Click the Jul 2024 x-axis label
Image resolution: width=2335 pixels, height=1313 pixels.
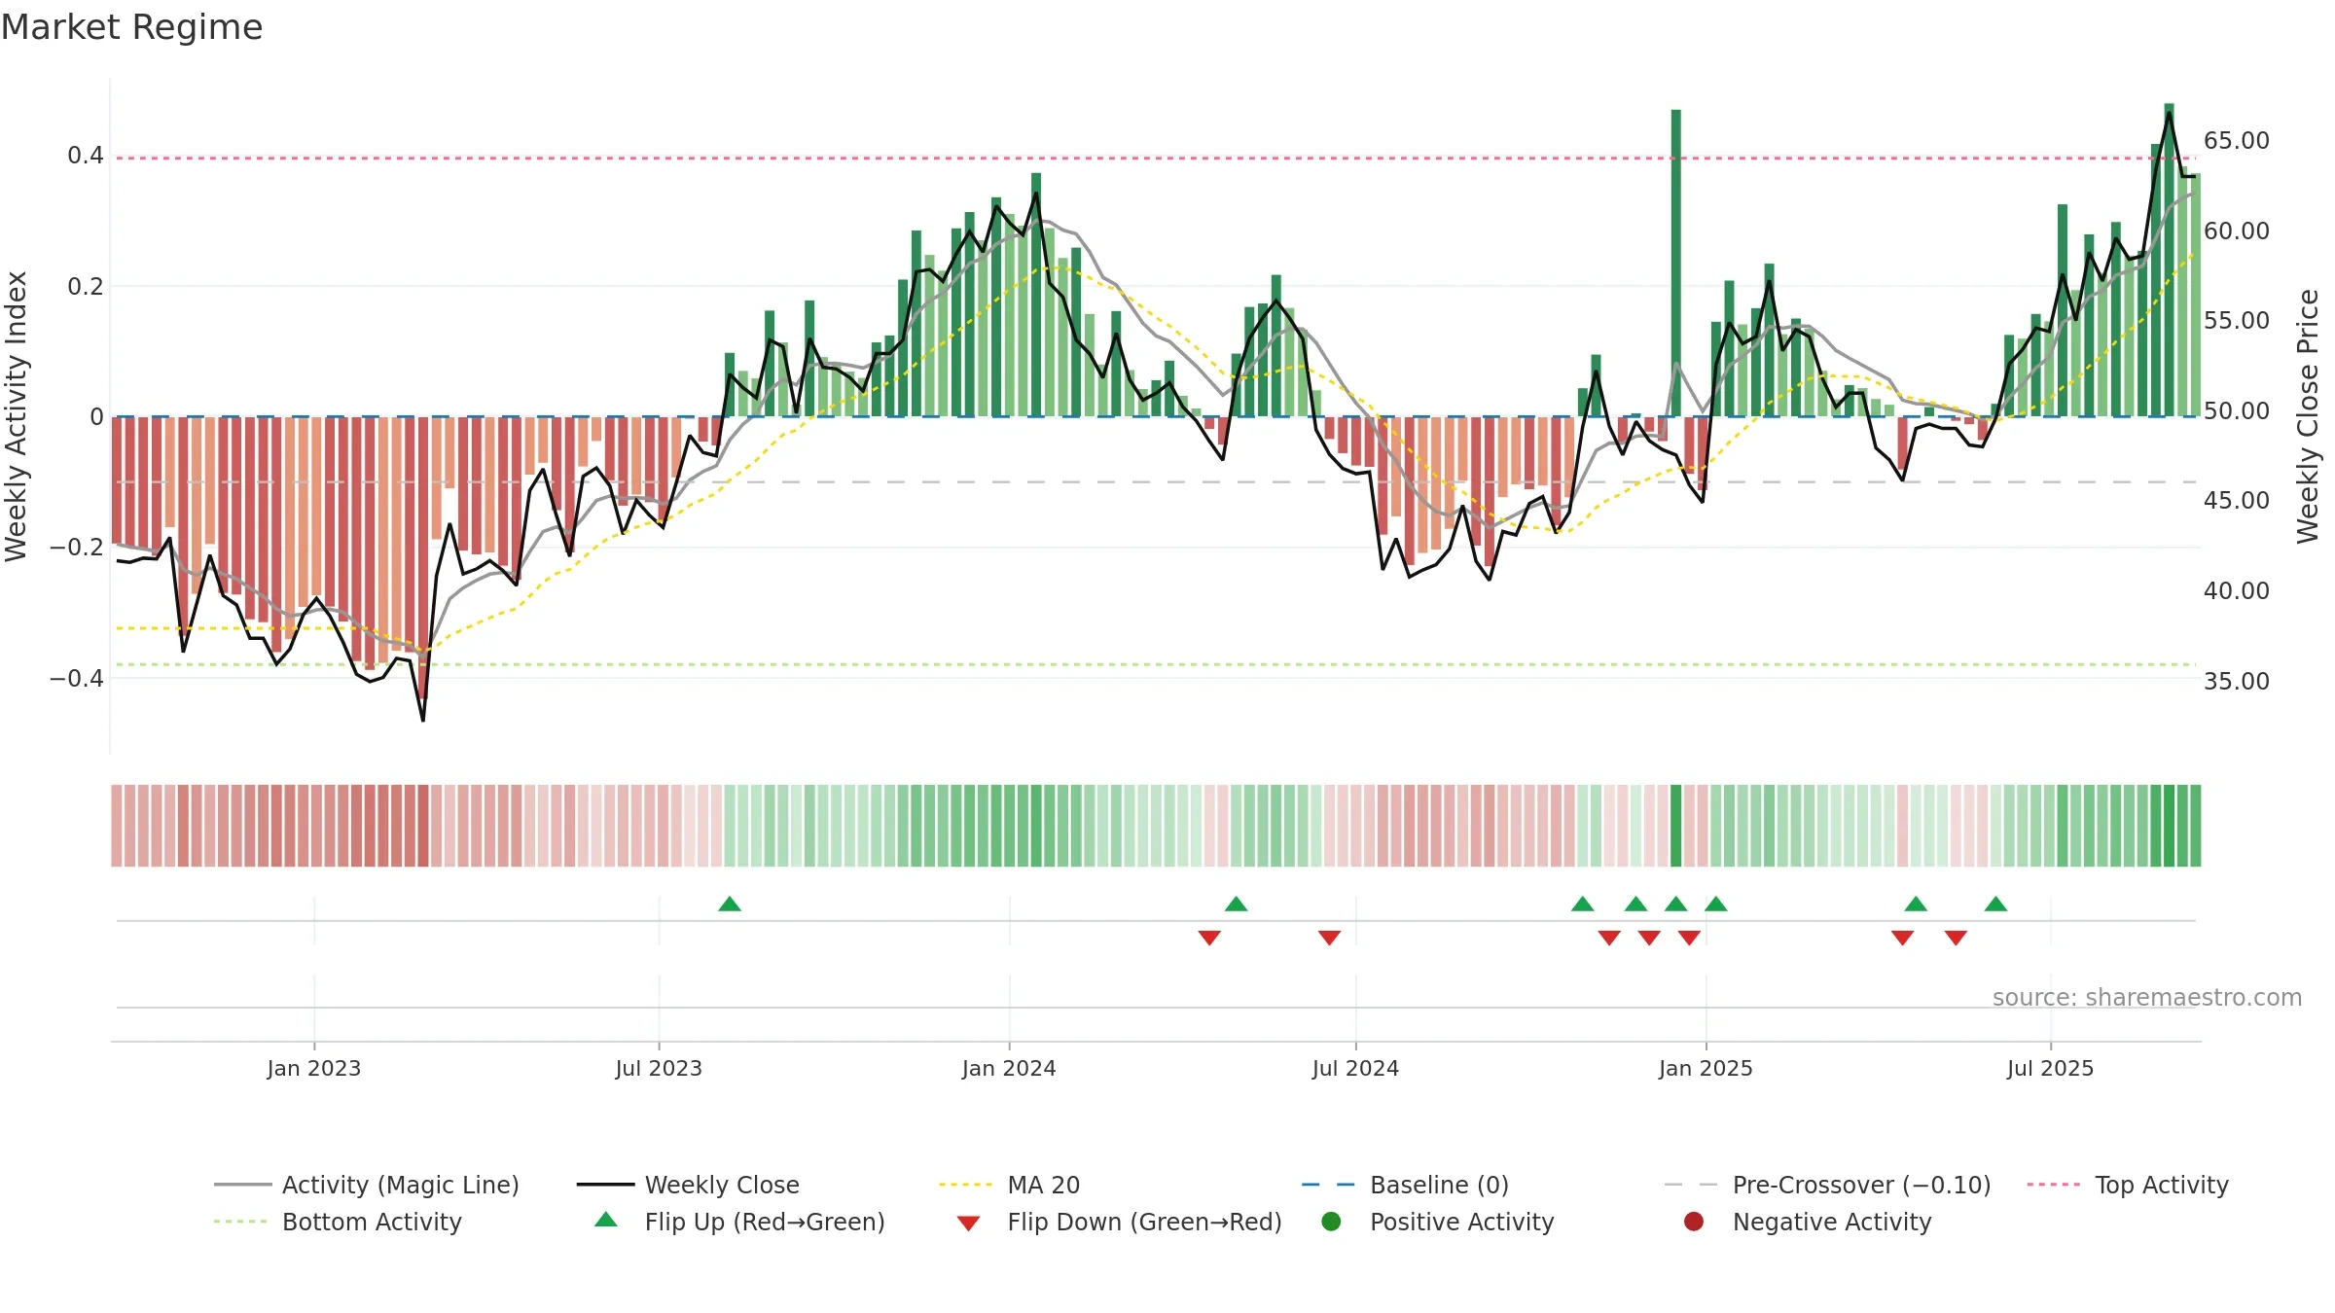coord(1355,1068)
